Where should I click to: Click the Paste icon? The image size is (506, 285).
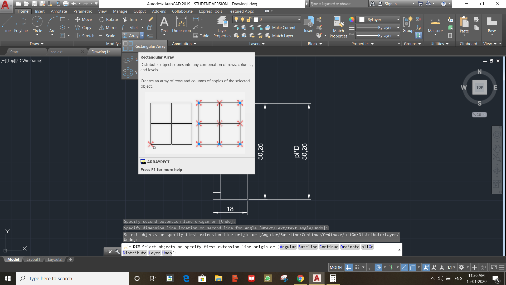[x=464, y=24]
